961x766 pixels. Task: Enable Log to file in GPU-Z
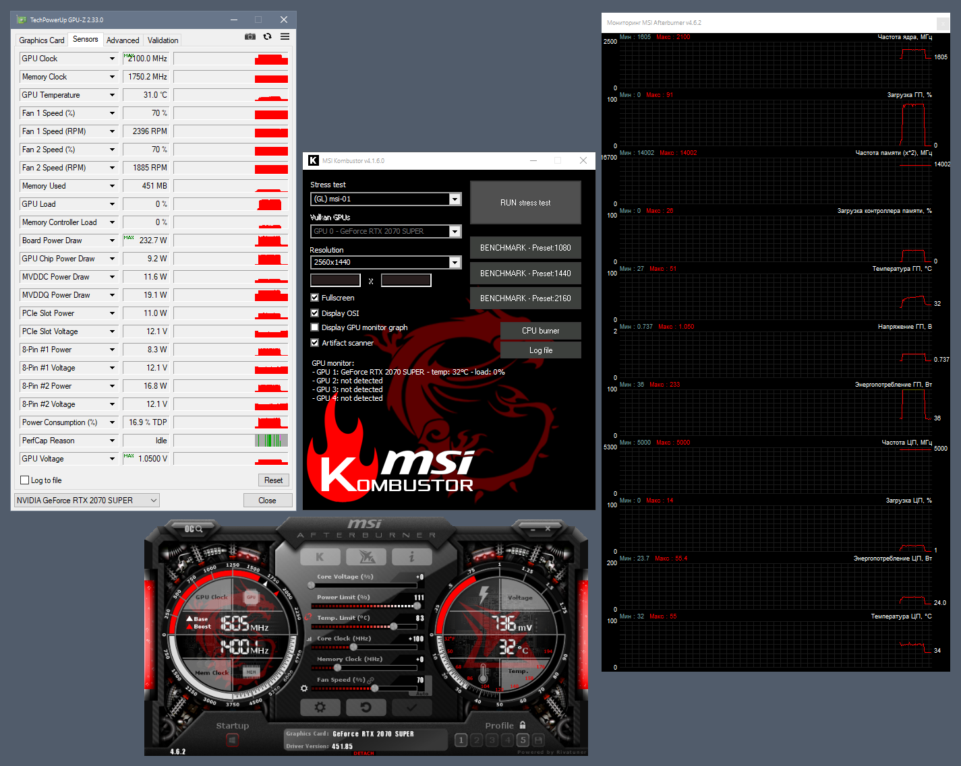click(x=25, y=480)
